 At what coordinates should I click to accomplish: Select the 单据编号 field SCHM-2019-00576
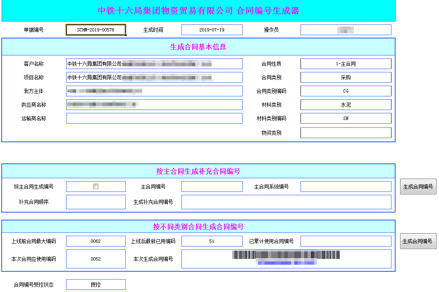(x=96, y=30)
